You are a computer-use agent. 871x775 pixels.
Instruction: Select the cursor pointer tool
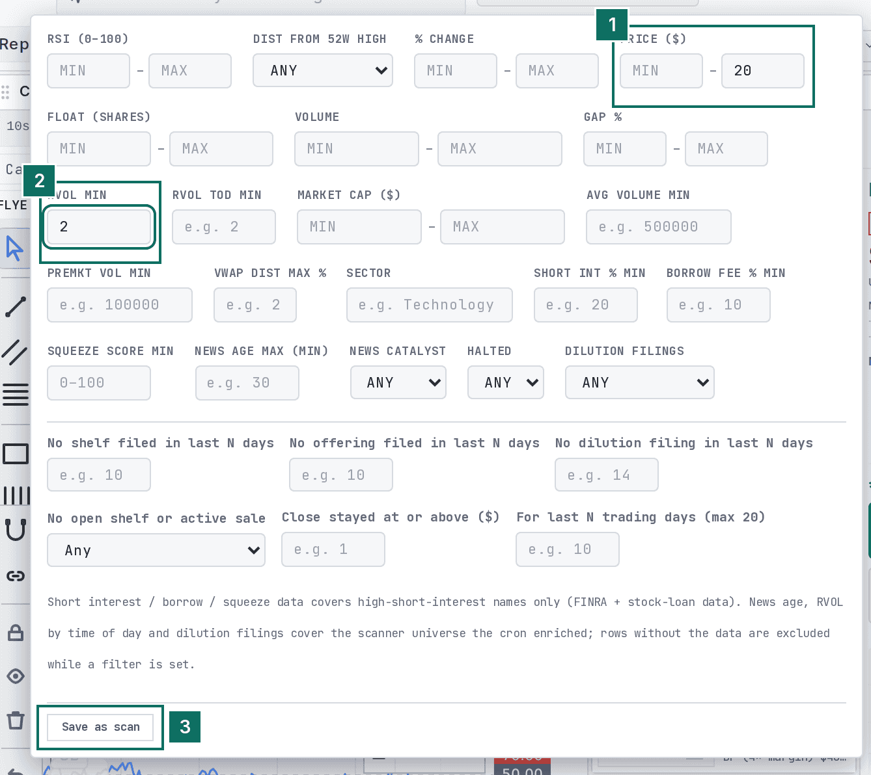coord(15,248)
